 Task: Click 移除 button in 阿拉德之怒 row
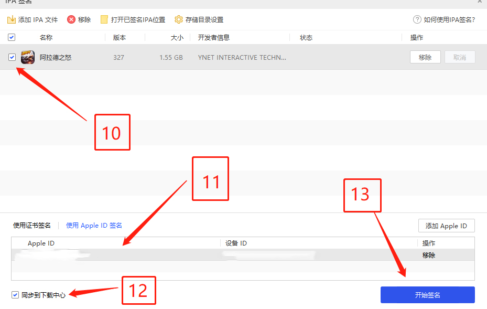coord(425,57)
